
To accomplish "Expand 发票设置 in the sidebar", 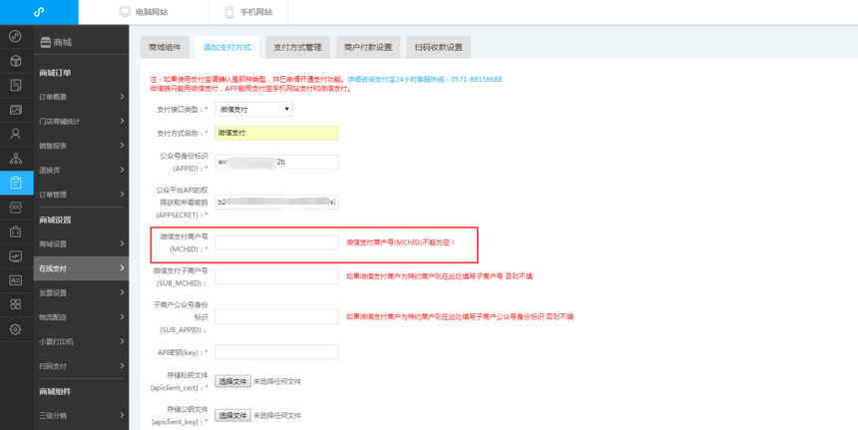I will 80,292.
